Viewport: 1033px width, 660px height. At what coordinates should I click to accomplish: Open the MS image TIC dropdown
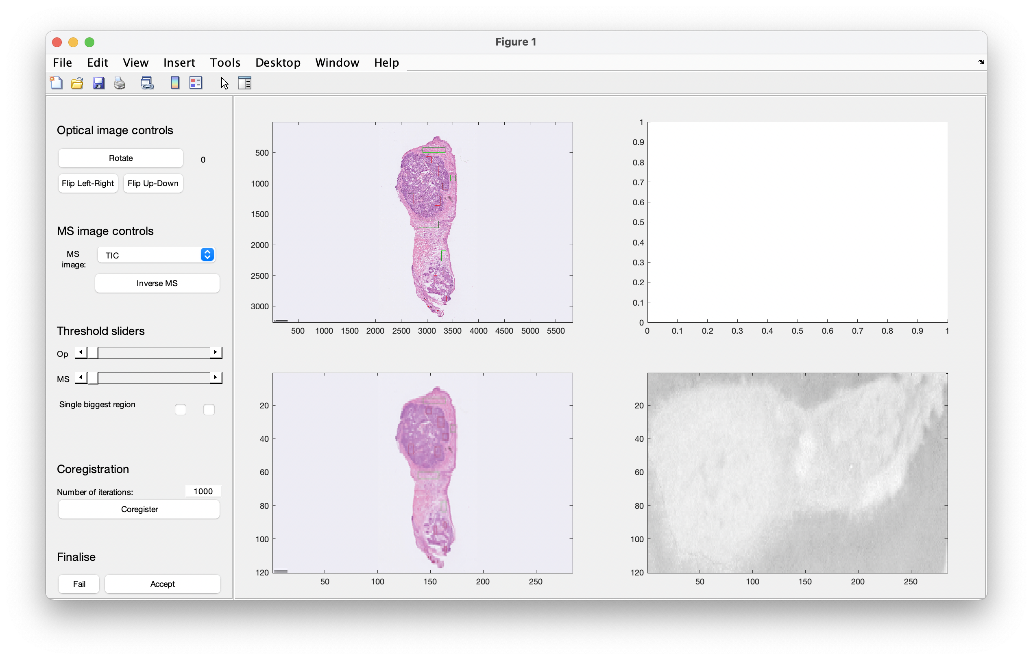pos(156,255)
